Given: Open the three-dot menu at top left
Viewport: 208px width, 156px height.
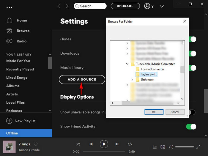Looking at the screenshot, I should click(9, 7).
